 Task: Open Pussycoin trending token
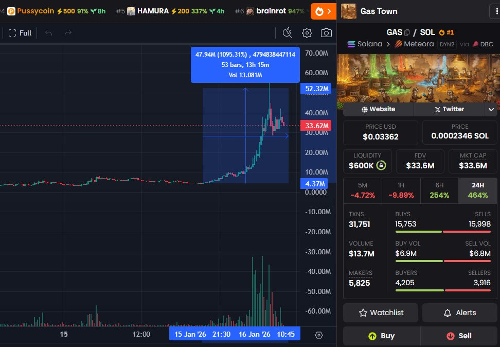(56, 11)
